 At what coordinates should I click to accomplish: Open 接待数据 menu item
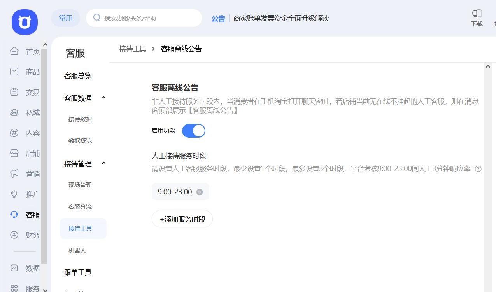80,119
